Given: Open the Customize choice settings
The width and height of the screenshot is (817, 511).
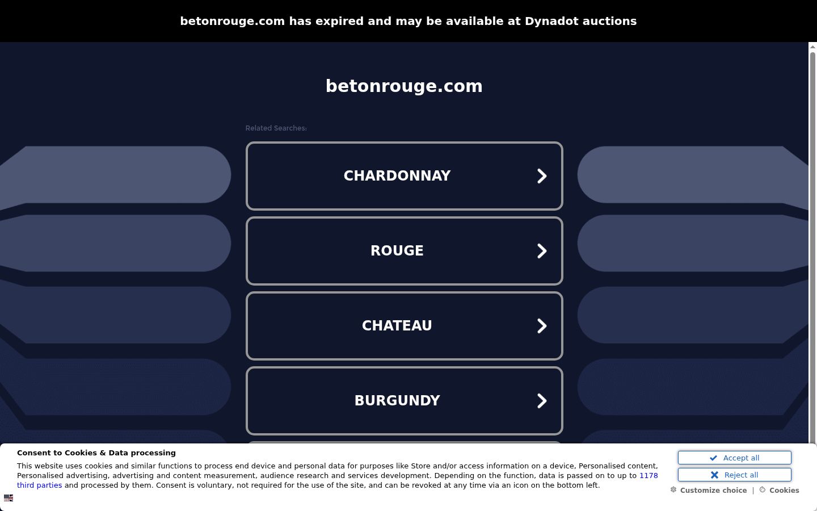Looking at the screenshot, I should pos(713,491).
